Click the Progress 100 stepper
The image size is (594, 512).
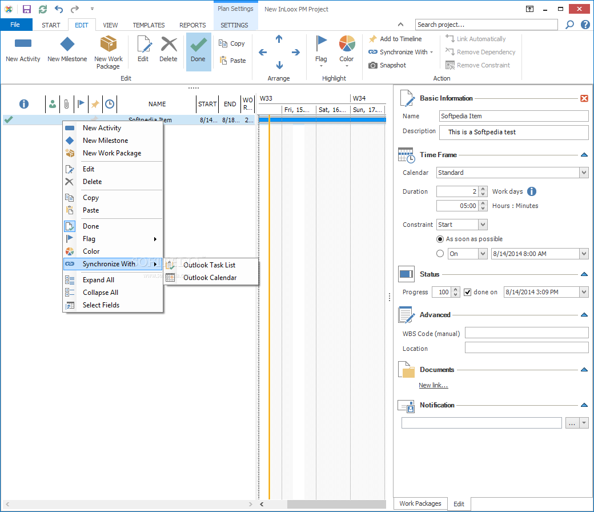pos(456,292)
